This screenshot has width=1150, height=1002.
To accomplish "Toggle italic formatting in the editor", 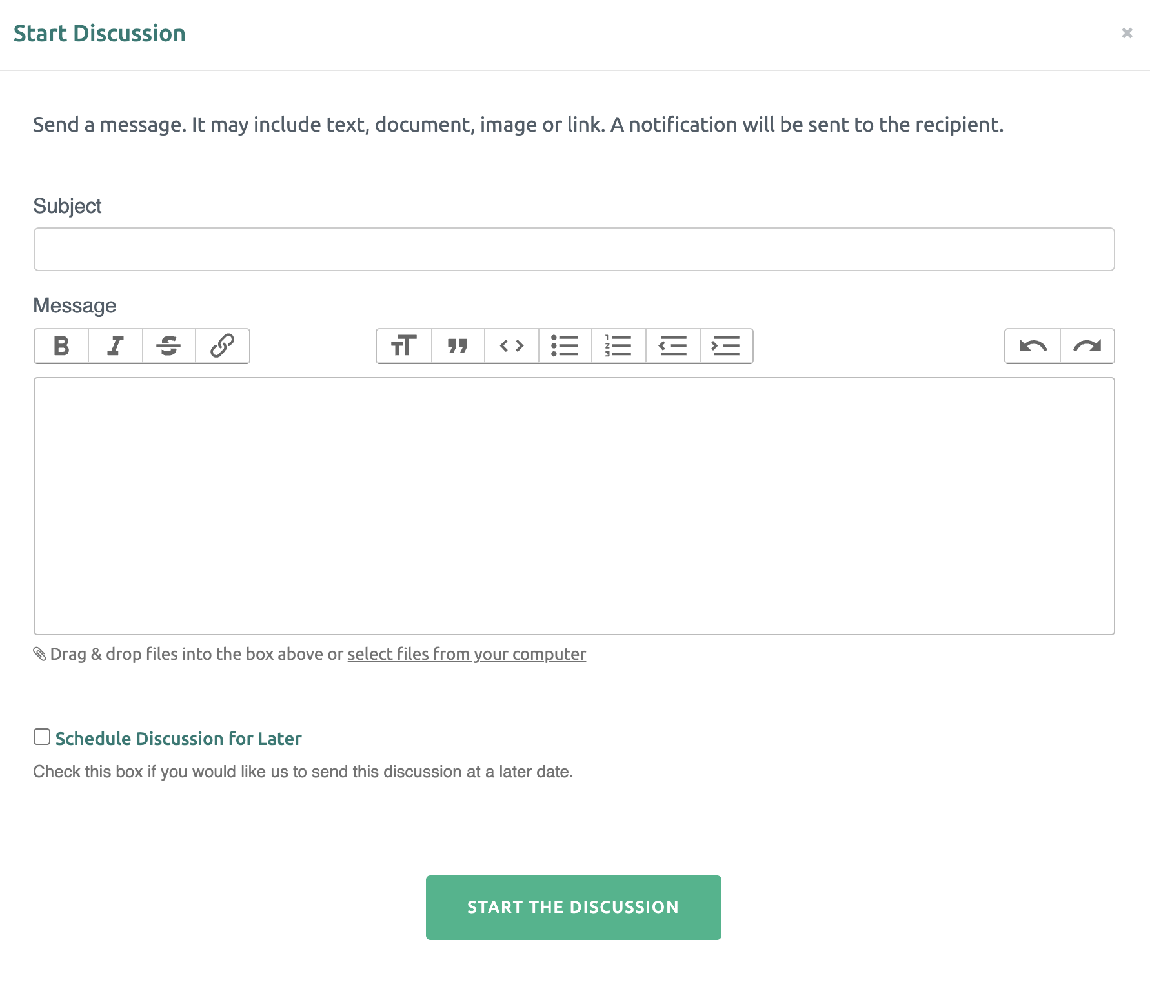I will point(116,346).
